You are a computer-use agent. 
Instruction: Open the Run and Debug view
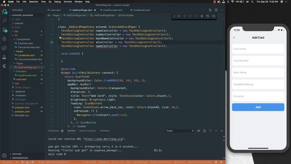coord(4,39)
